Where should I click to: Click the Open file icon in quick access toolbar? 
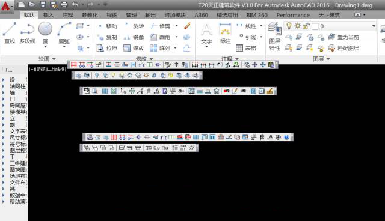[x=32, y=5]
